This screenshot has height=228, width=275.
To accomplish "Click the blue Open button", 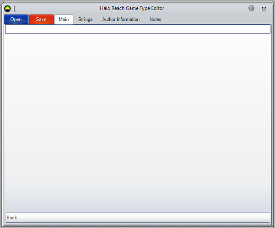I will pyautogui.click(x=16, y=19).
